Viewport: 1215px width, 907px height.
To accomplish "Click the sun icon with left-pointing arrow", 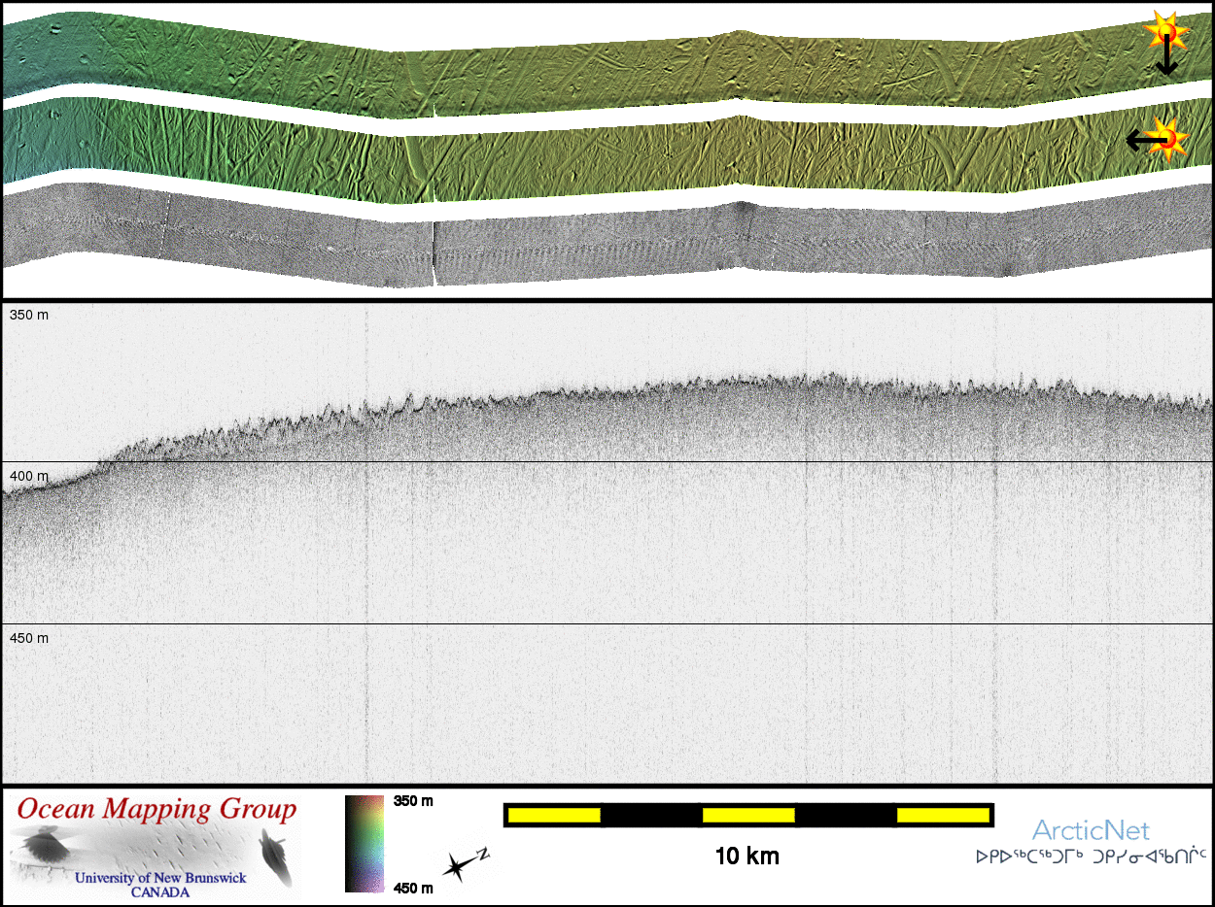I will tap(1156, 139).
